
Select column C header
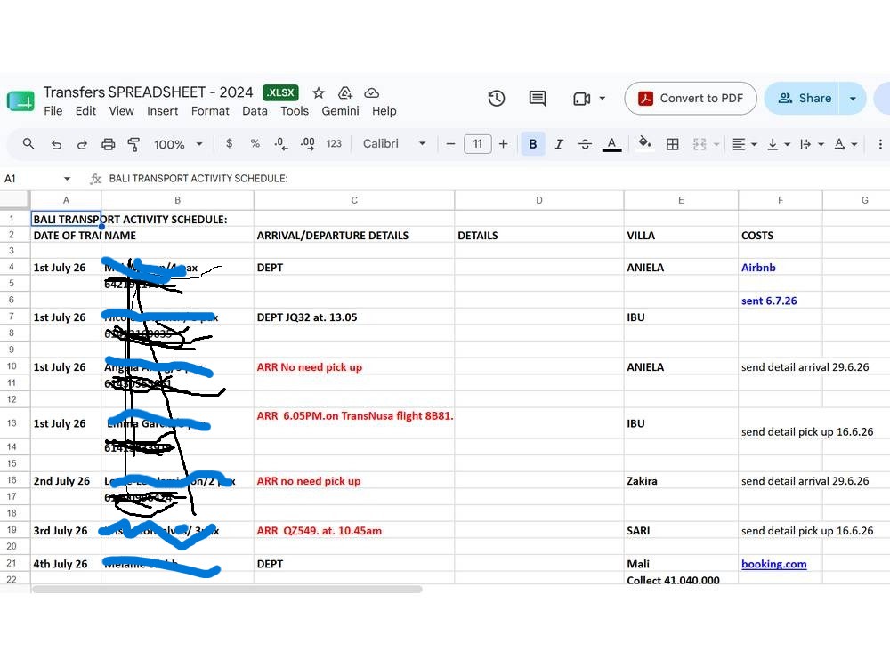[354, 200]
